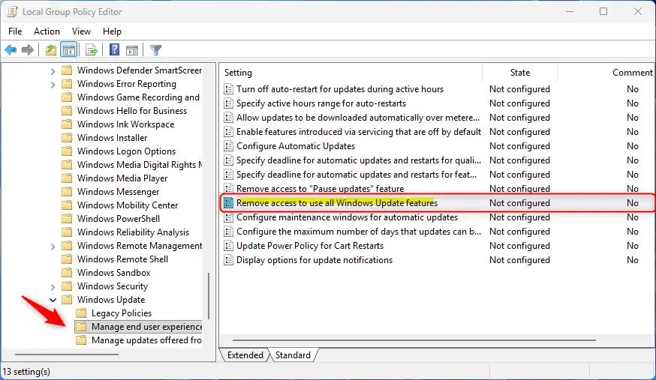Click the Forward arrow toolbar icon
The image size is (656, 380).
pyautogui.click(x=28, y=50)
